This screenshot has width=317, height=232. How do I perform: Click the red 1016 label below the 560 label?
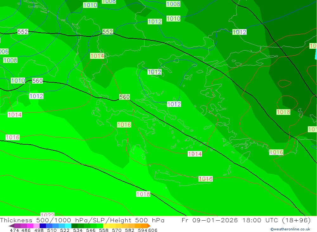pos(124,125)
